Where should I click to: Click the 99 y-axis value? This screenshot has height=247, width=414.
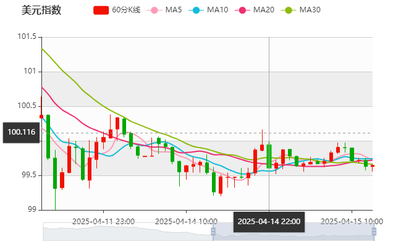pyautogui.click(x=32, y=209)
